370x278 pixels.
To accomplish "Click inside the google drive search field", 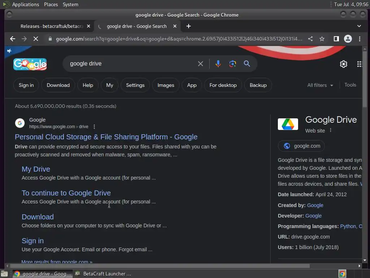I will [x=132, y=64].
